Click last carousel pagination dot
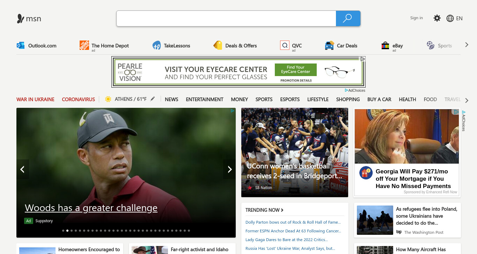Screen dimensions: 477x254 pyautogui.click(x=189, y=231)
